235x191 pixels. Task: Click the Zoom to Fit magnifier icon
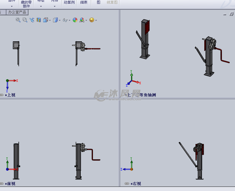[x=18, y=20]
